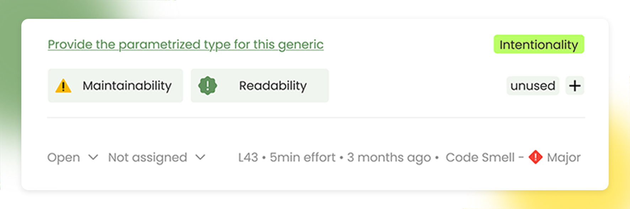Select the Code Smell issue type
630x209 pixels.
point(480,157)
